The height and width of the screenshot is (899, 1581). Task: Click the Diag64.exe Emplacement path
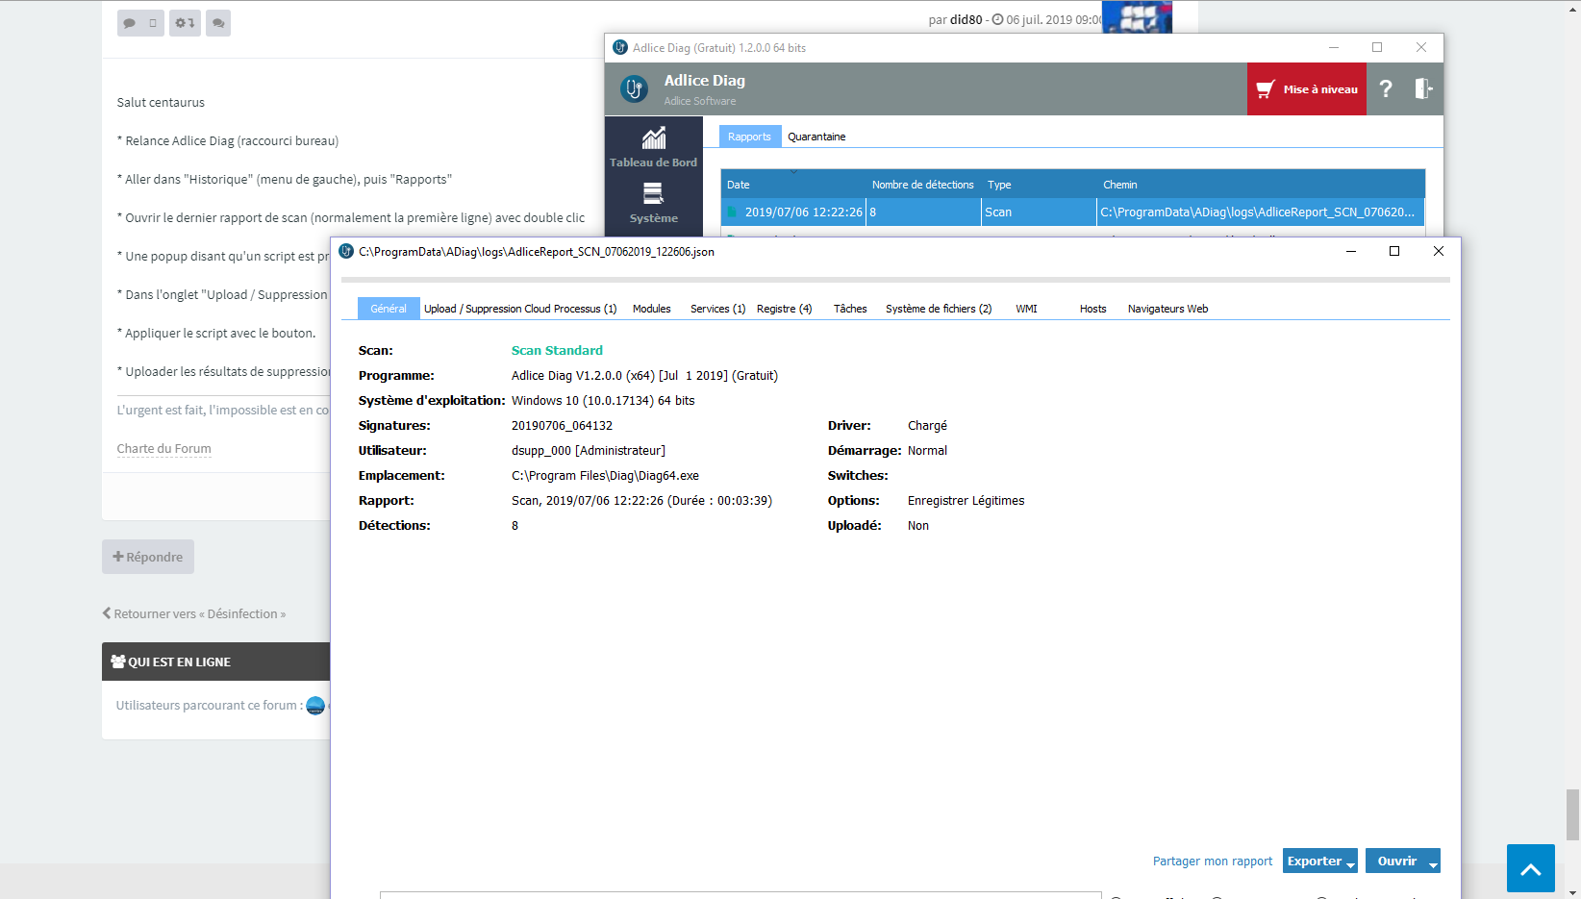[x=605, y=476]
